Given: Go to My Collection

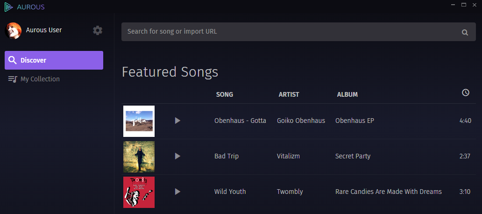Looking at the screenshot, I should pos(40,79).
